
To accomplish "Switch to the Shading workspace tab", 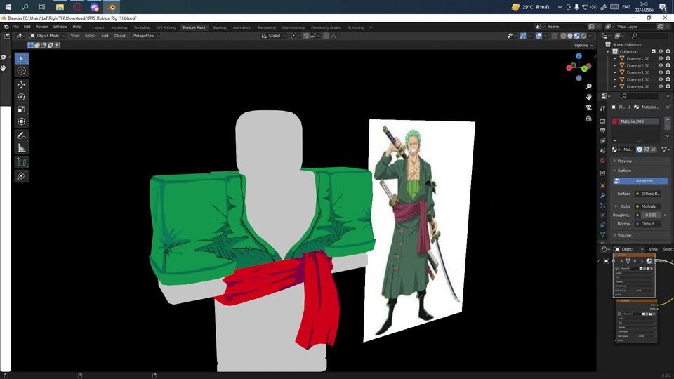I will (x=219, y=27).
